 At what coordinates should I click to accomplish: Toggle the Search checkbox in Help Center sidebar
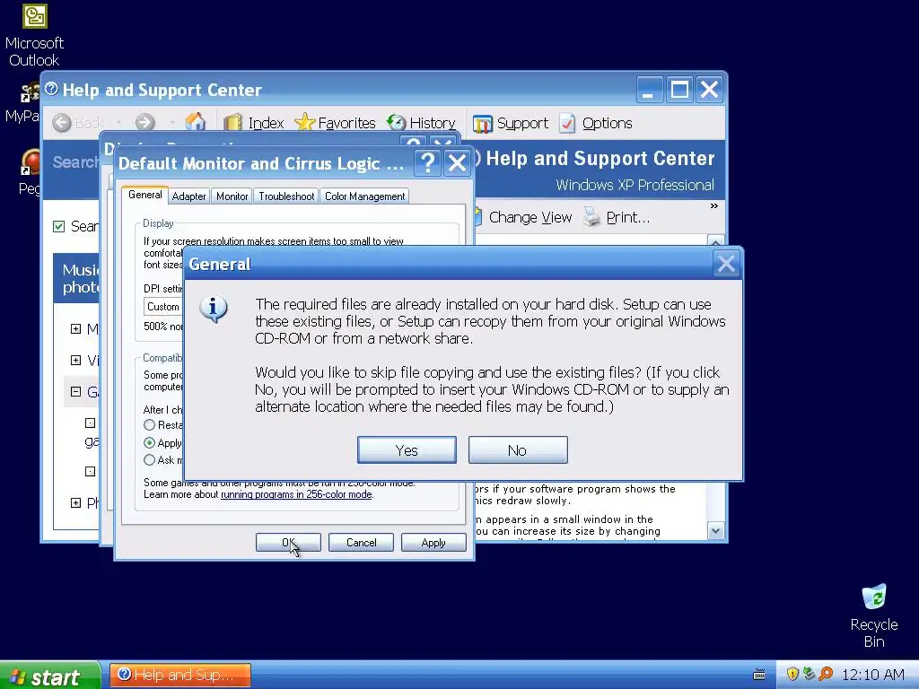tap(58, 226)
